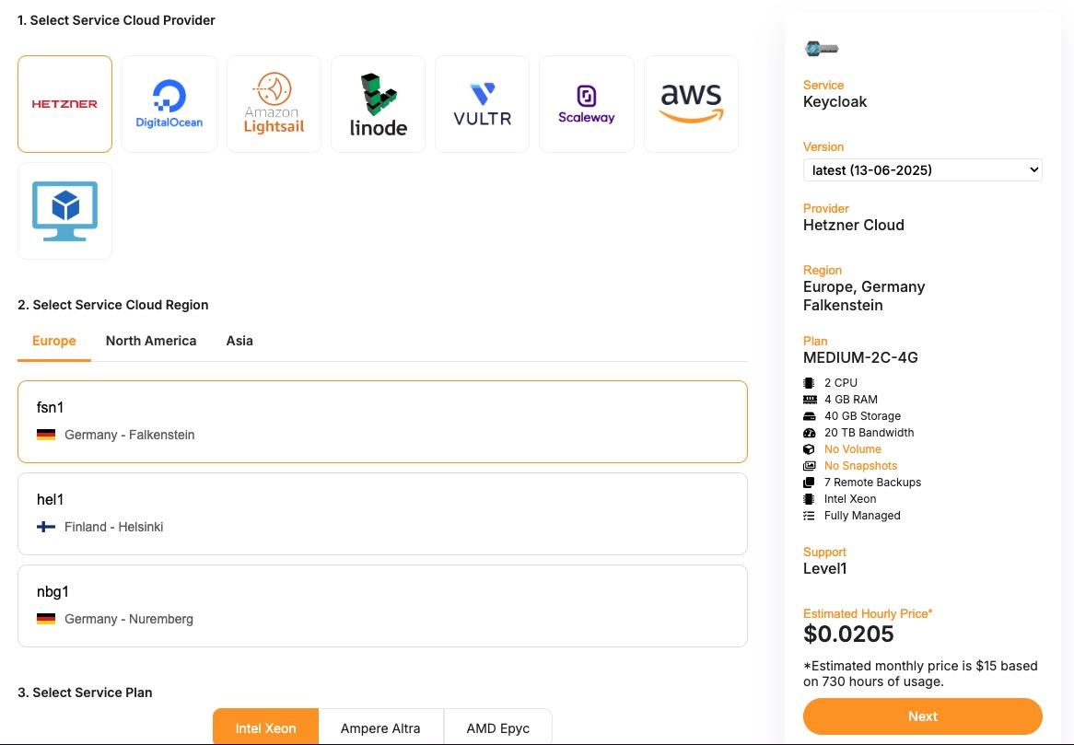Choose Intel Xeon plan type
The width and height of the screenshot is (1074, 745).
[x=265, y=728]
